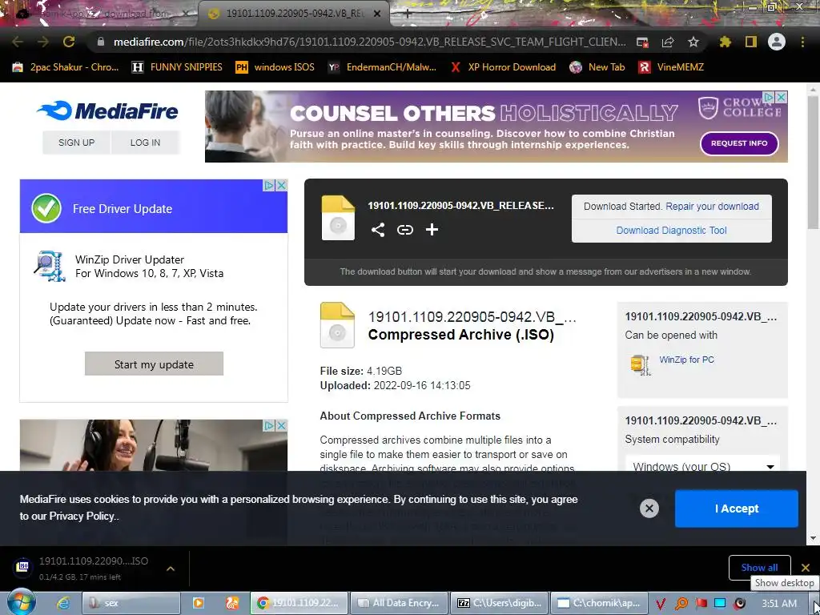Select the 19101.1109 MediaFire tab

(293, 14)
